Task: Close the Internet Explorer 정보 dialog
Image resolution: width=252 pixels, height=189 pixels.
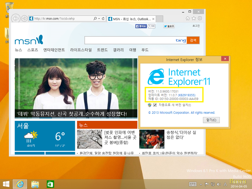Action: coord(225,59)
